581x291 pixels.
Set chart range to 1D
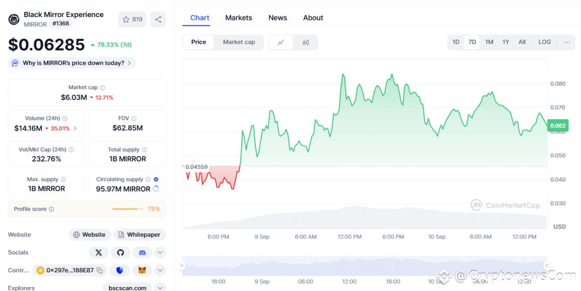pos(456,42)
